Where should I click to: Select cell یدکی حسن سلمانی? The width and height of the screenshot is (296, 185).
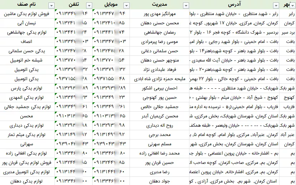pyautogui.click(x=27, y=51)
